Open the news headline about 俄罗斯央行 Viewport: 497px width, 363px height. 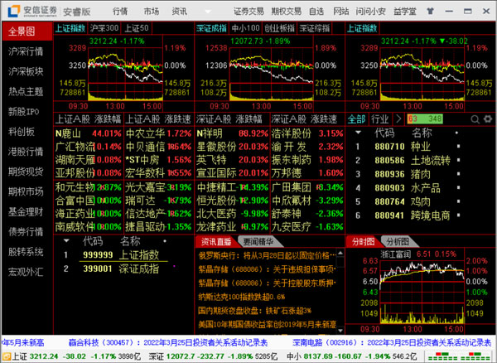268,255
